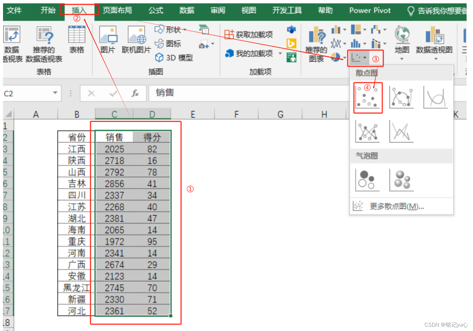Screen dimensions: 473x331
Task: Expand the 我的加载项 dropdown arrow
Action: coord(280,53)
